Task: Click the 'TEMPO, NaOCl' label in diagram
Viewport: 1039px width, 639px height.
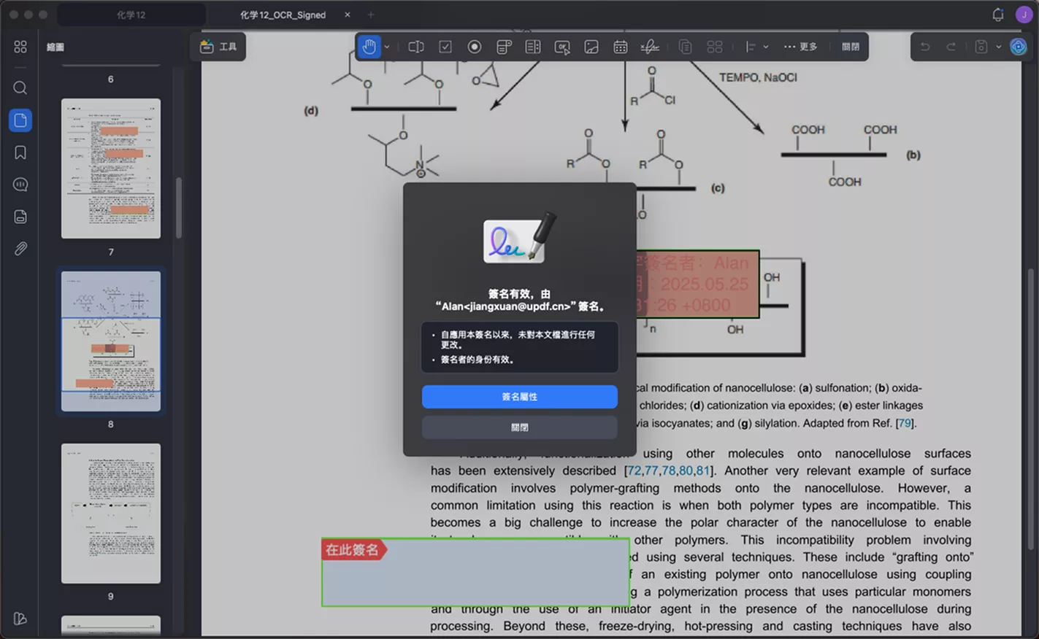Action: point(758,77)
